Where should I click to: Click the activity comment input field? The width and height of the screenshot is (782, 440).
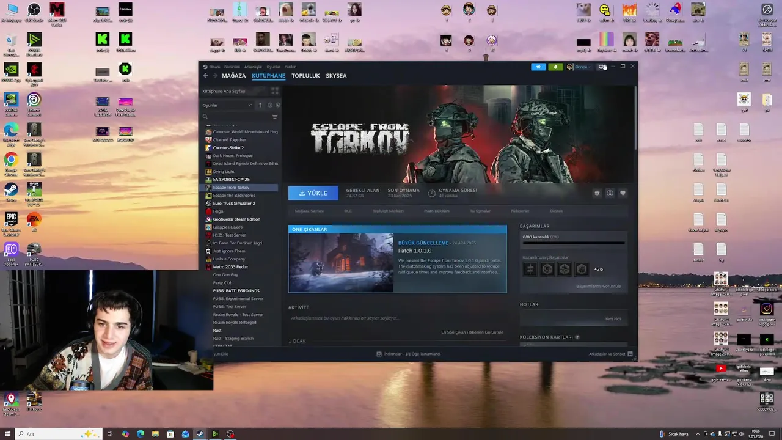pos(397,318)
